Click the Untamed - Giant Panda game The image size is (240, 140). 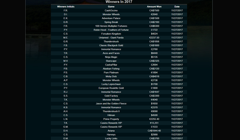tap(111, 38)
